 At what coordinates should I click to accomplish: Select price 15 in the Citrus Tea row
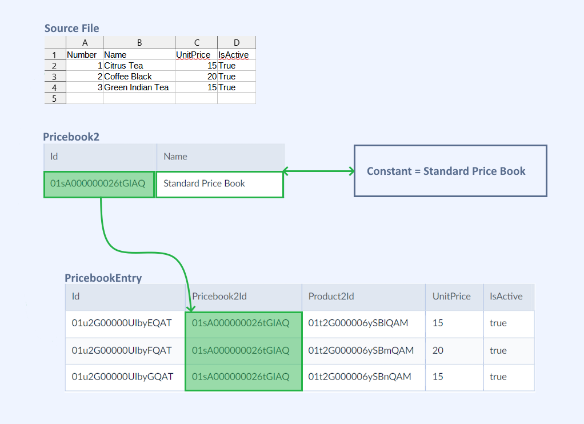click(196, 66)
